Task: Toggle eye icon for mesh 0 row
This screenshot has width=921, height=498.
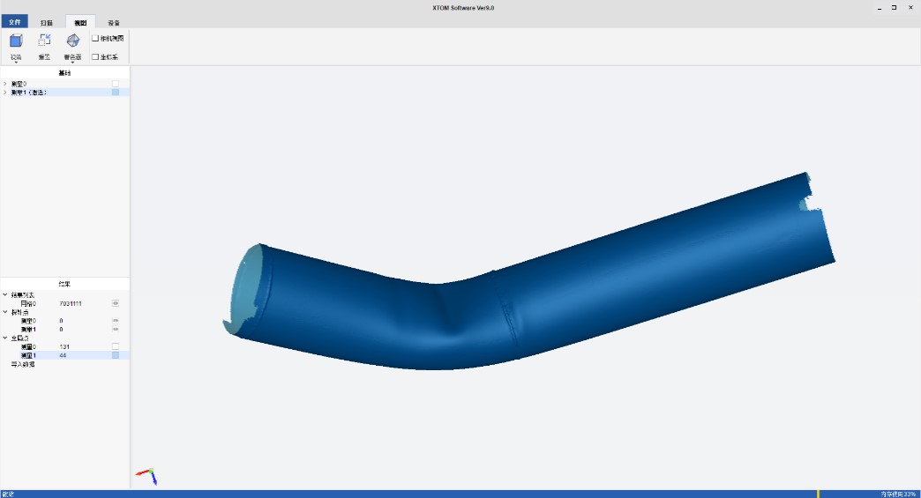Action: tap(115, 302)
